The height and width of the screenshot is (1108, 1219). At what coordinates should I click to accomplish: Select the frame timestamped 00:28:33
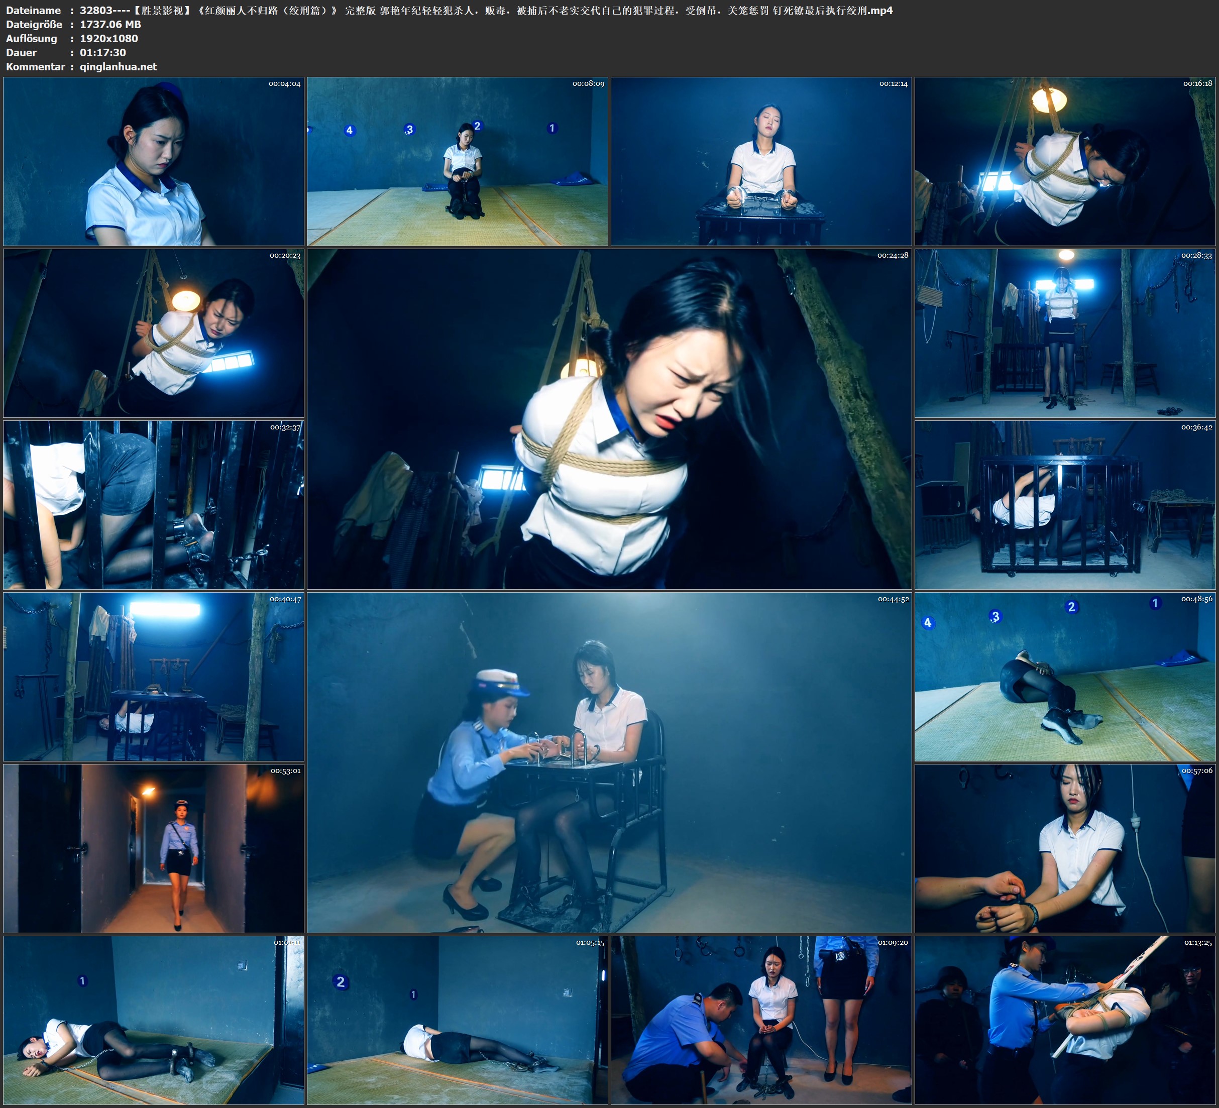(1065, 333)
